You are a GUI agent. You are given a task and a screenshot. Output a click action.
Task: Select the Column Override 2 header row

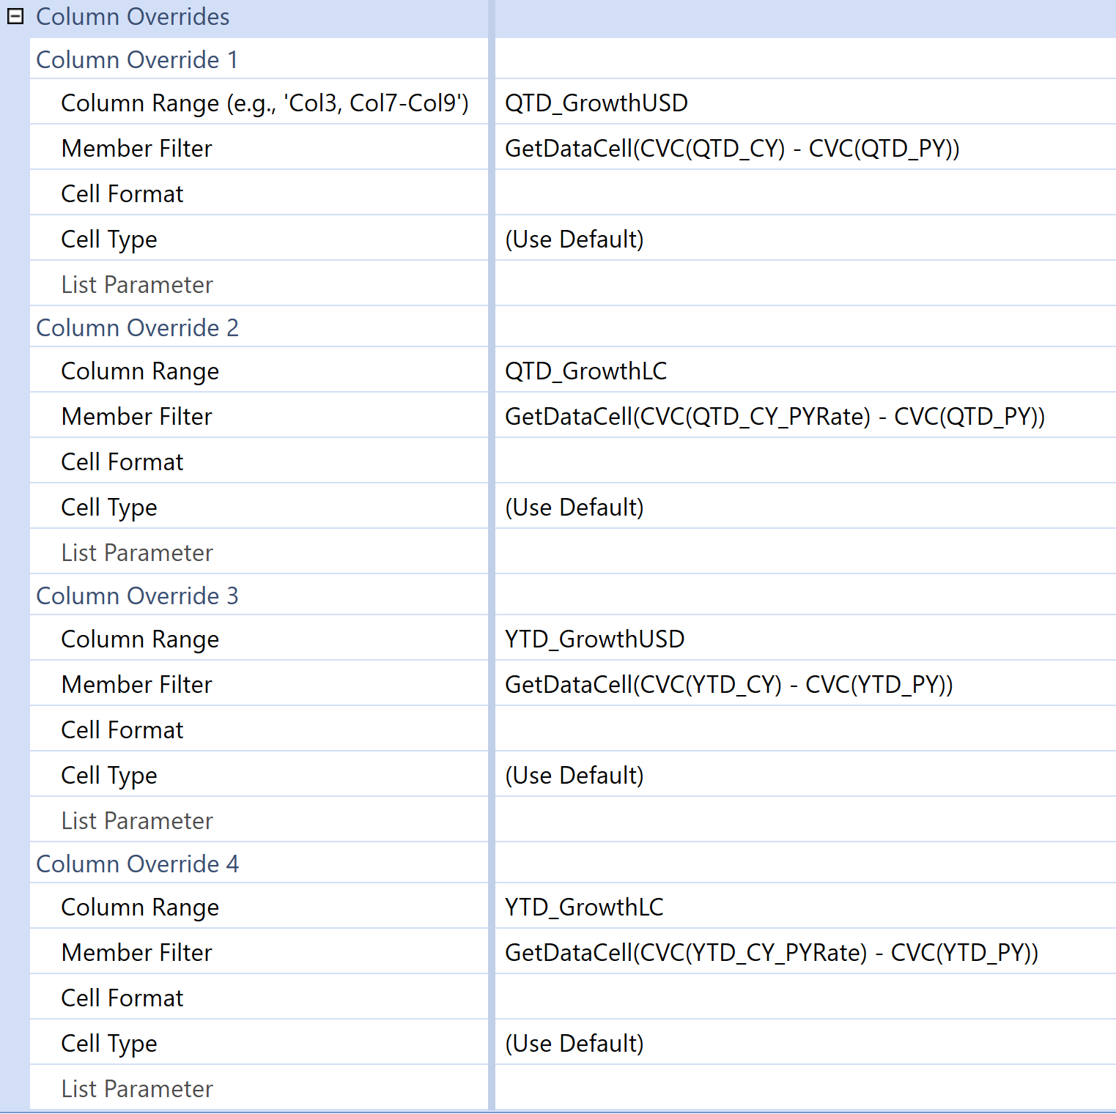point(137,327)
